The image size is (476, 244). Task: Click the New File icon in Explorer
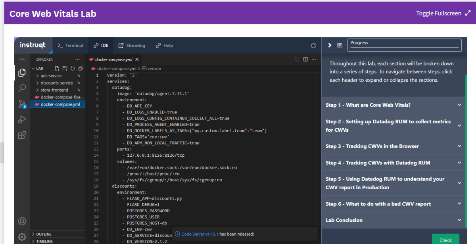click(x=57, y=68)
